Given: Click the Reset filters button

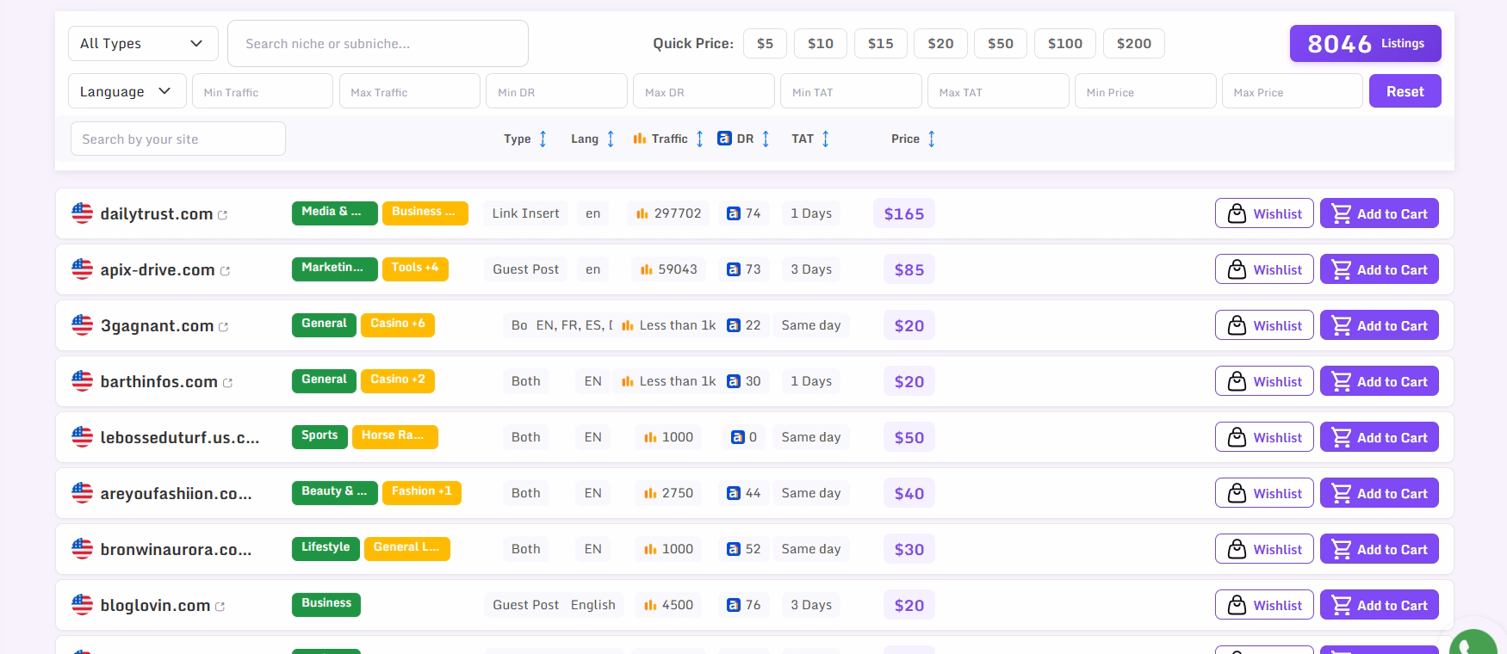Looking at the screenshot, I should (x=1405, y=91).
